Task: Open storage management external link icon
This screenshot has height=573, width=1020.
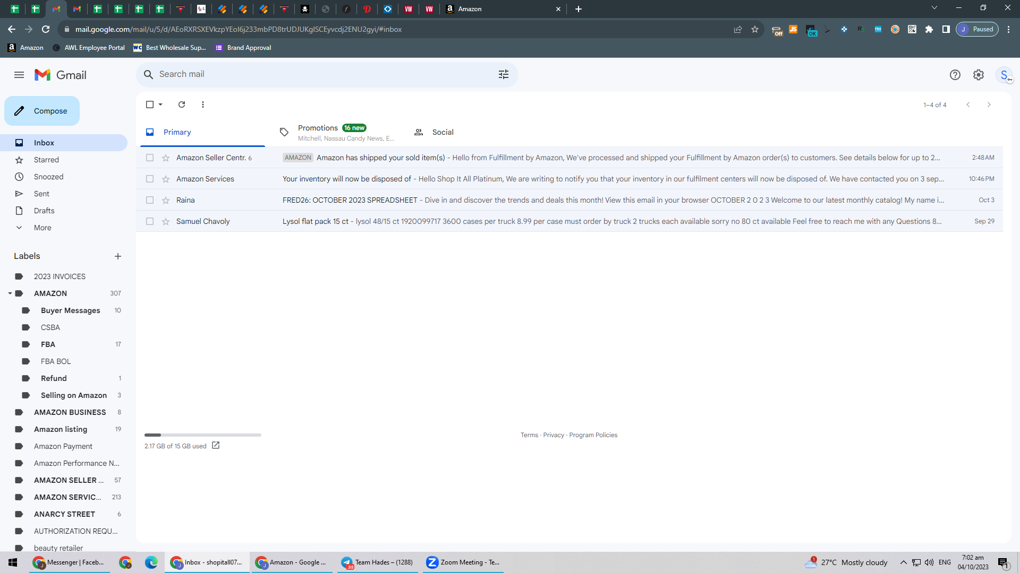Action: [x=216, y=446]
